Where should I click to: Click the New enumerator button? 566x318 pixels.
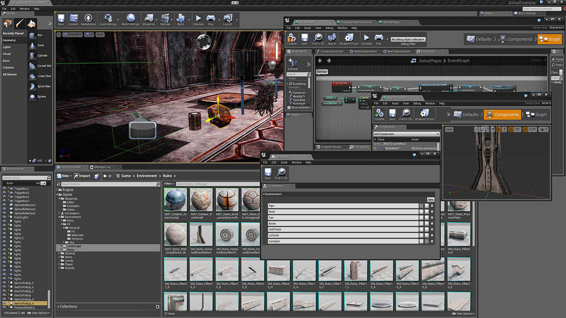point(430,200)
